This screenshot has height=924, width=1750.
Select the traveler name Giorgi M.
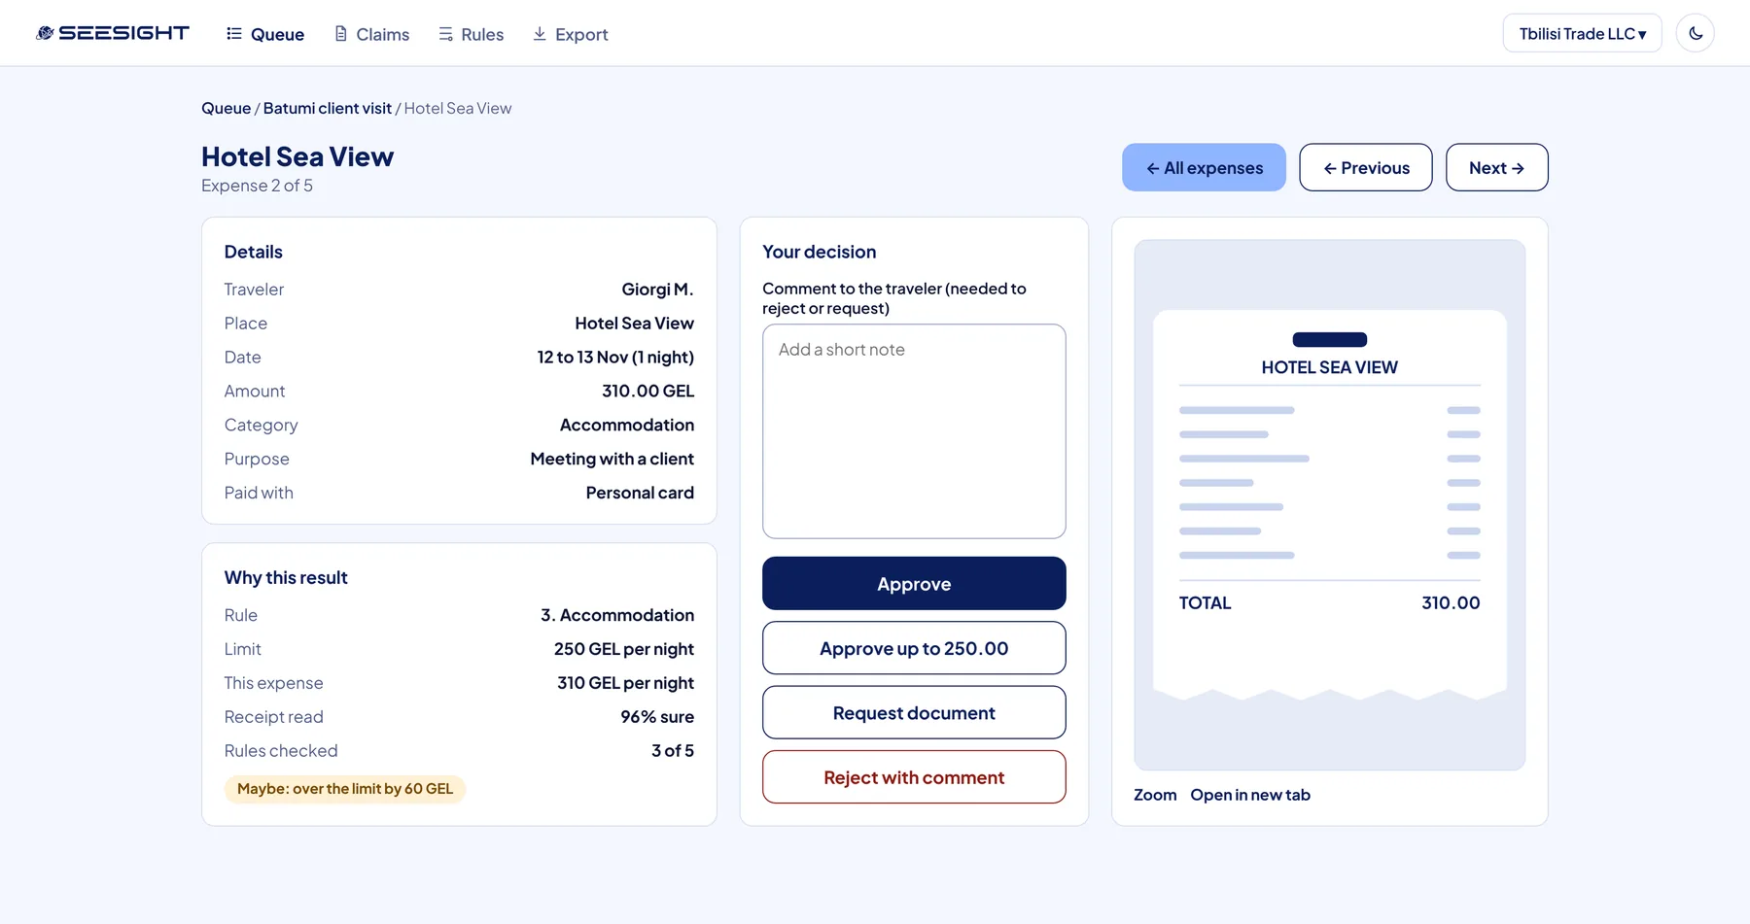(657, 290)
